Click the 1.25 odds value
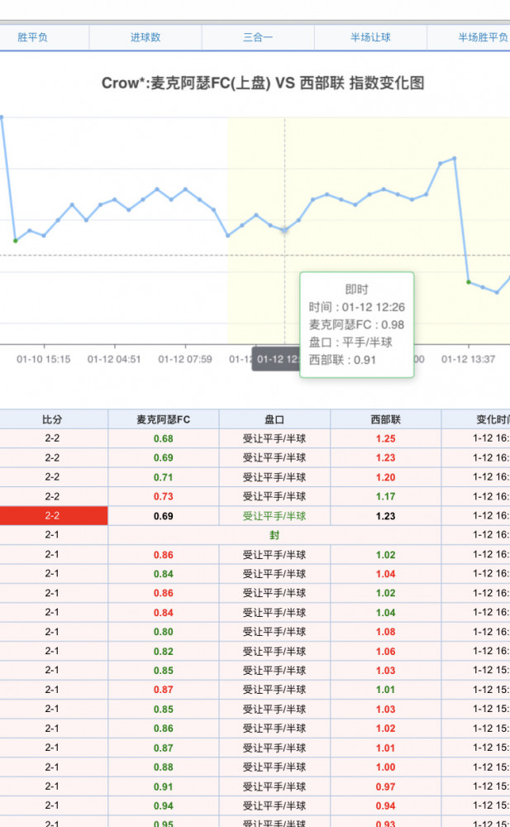The image size is (510, 827). [385, 439]
